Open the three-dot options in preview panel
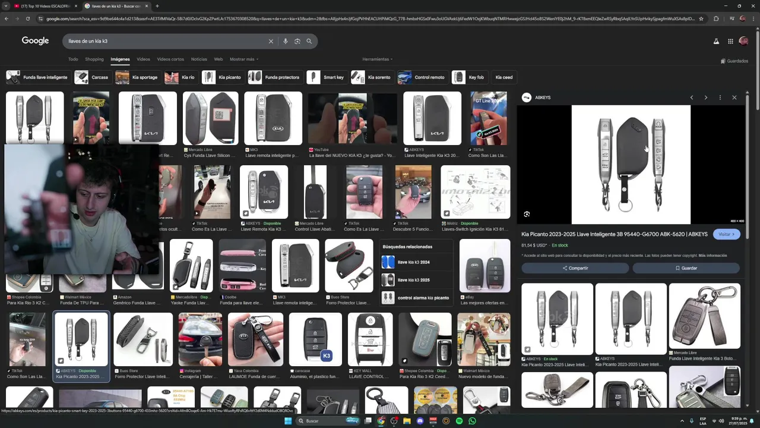Viewport: 760px width, 428px height. point(720,97)
